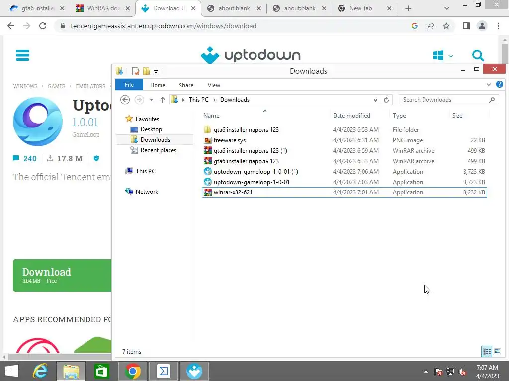
Task: Click the address bar URL
Action: (x=163, y=26)
